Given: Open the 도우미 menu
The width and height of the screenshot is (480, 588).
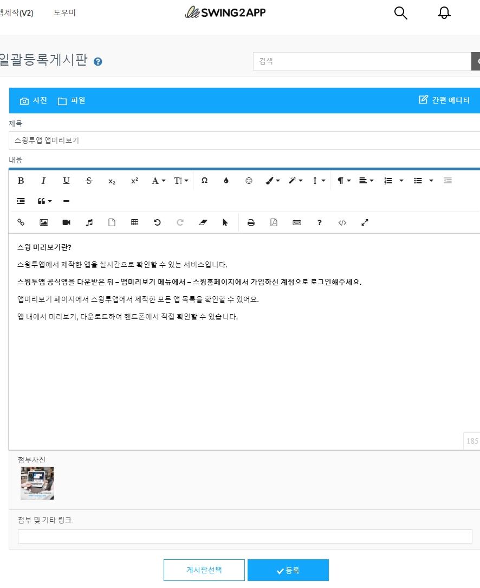Looking at the screenshot, I should [x=64, y=12].
